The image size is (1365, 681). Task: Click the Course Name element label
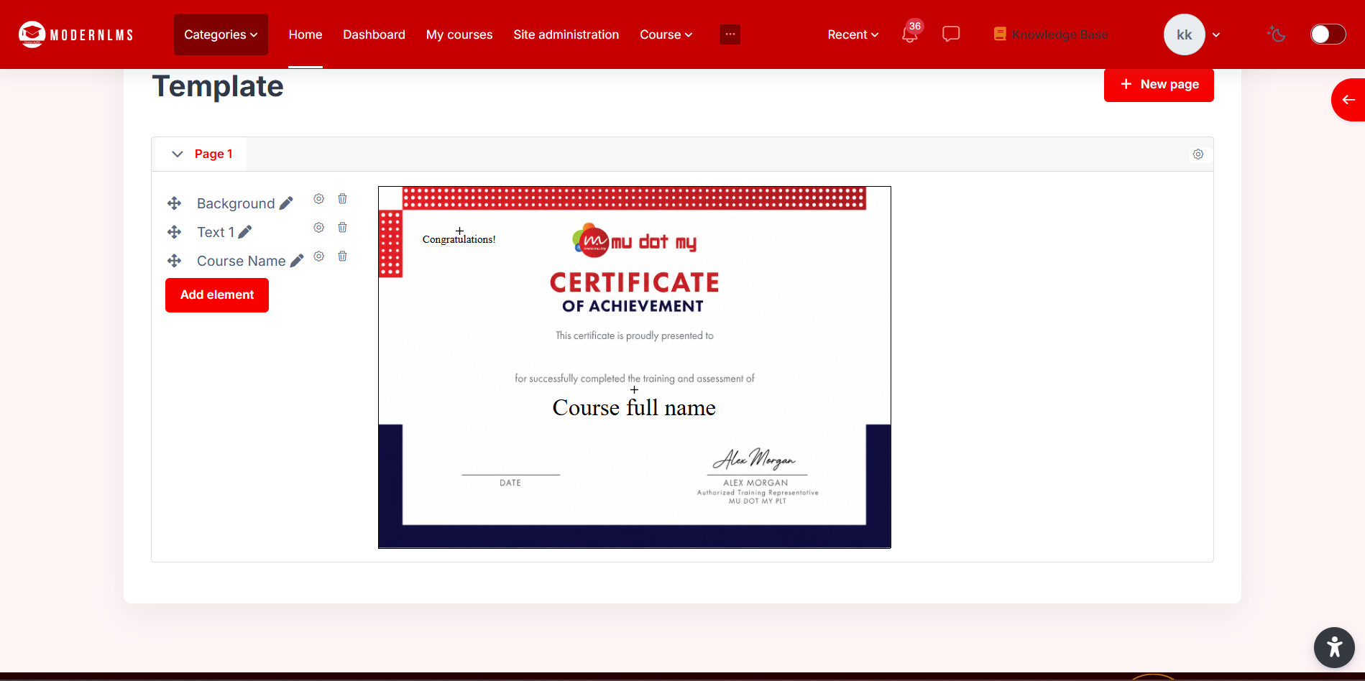pos(242,261)
